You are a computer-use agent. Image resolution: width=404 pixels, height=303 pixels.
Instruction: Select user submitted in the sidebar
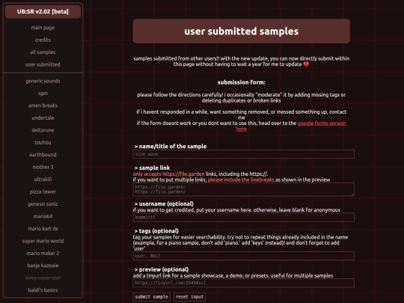(x=43, y=64)
